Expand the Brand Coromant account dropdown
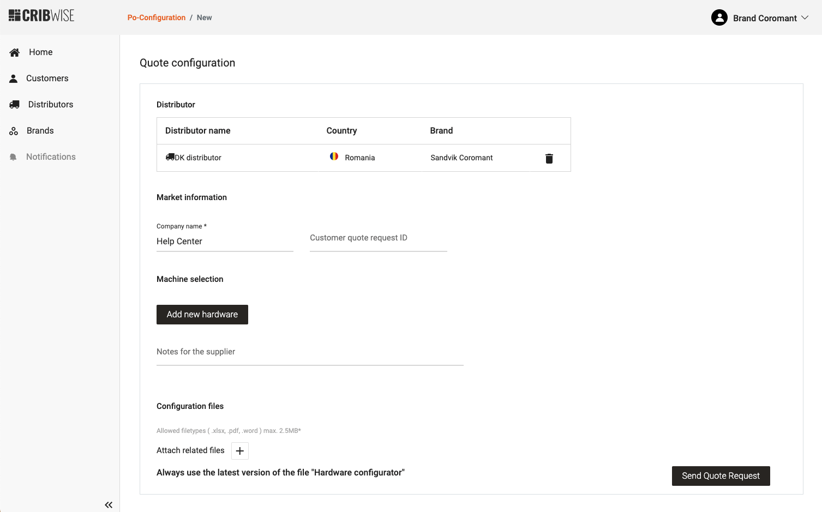Screen dimensions: 822x512 tap(805, 18)
